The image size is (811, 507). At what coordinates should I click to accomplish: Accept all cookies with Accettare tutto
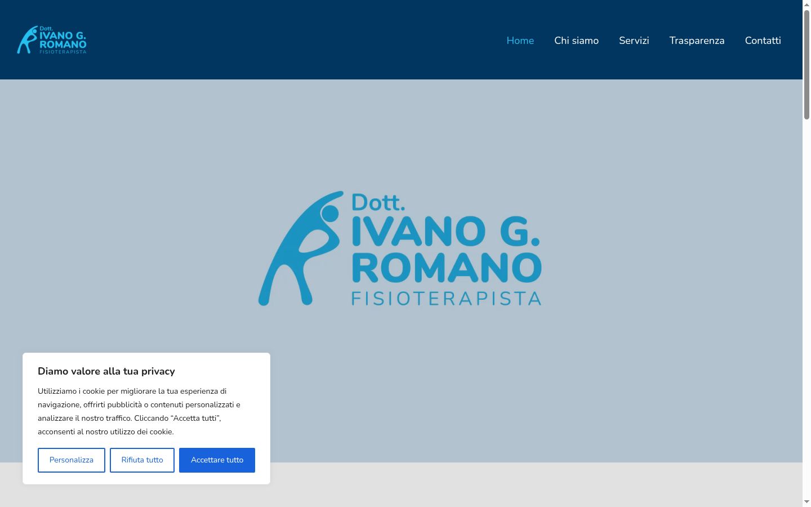point(217,460)
